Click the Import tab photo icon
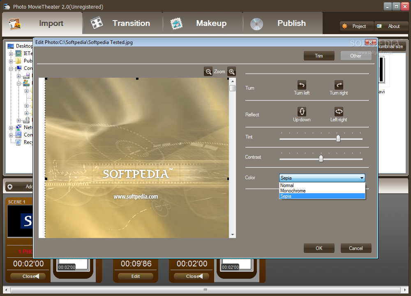This screenshot has height=296, width=411. pos(15,23)
